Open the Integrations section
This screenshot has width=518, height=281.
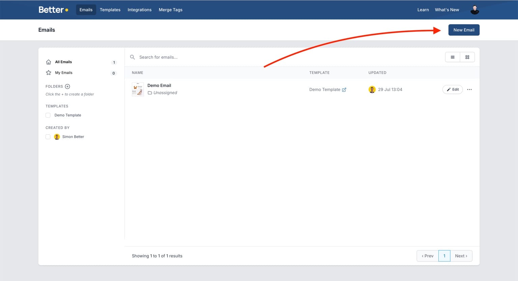[140, 10]
